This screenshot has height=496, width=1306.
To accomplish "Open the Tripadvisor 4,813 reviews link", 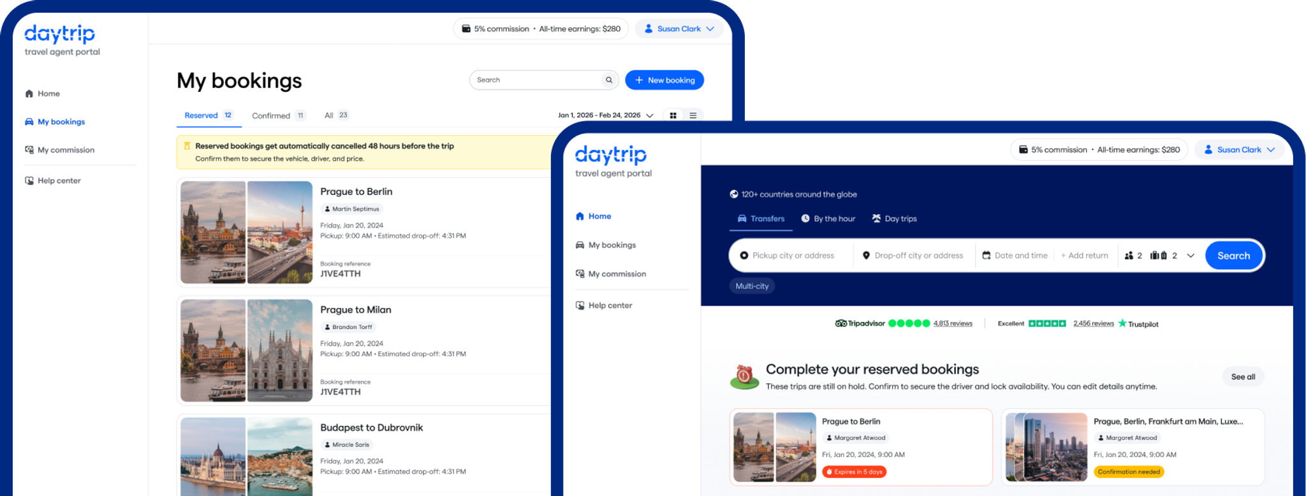I will (x=953, y=323).
